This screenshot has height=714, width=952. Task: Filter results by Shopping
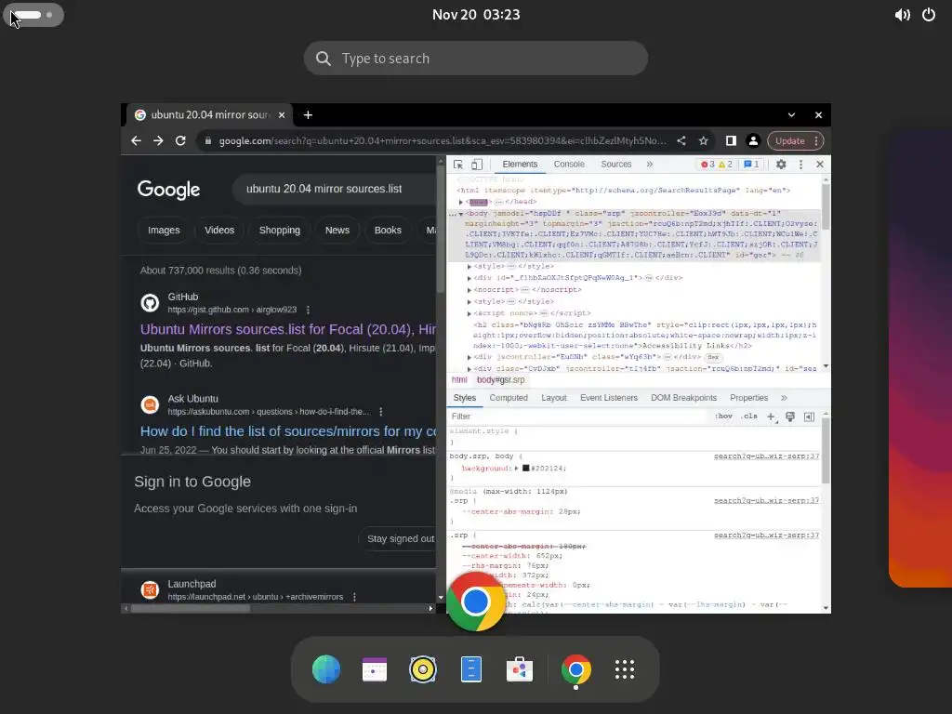pyautogui.click(x=279, y=231)
